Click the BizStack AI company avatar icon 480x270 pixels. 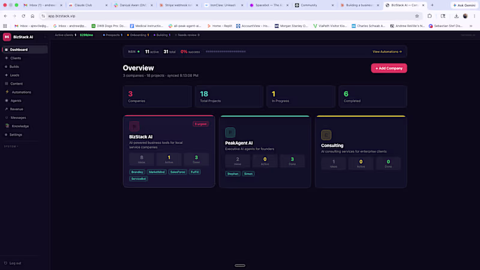pos(134,126)
